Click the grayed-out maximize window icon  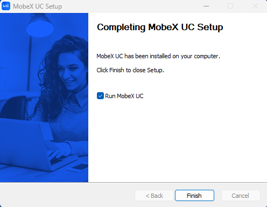[230, 6]
